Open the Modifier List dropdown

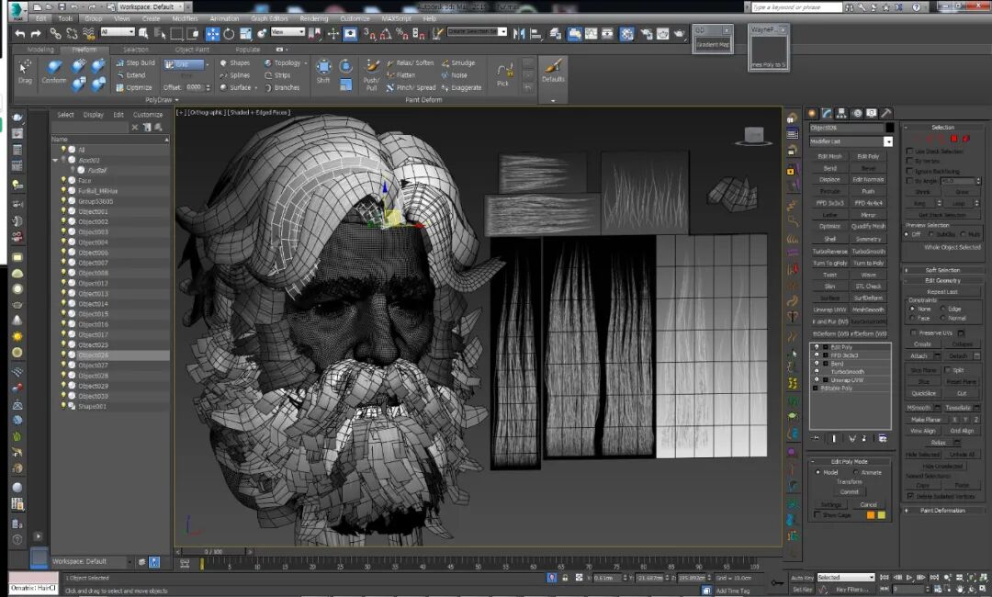coord(888,141)
